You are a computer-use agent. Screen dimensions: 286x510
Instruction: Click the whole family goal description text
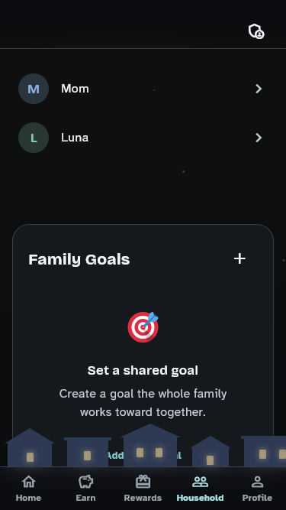coord(143,403)
